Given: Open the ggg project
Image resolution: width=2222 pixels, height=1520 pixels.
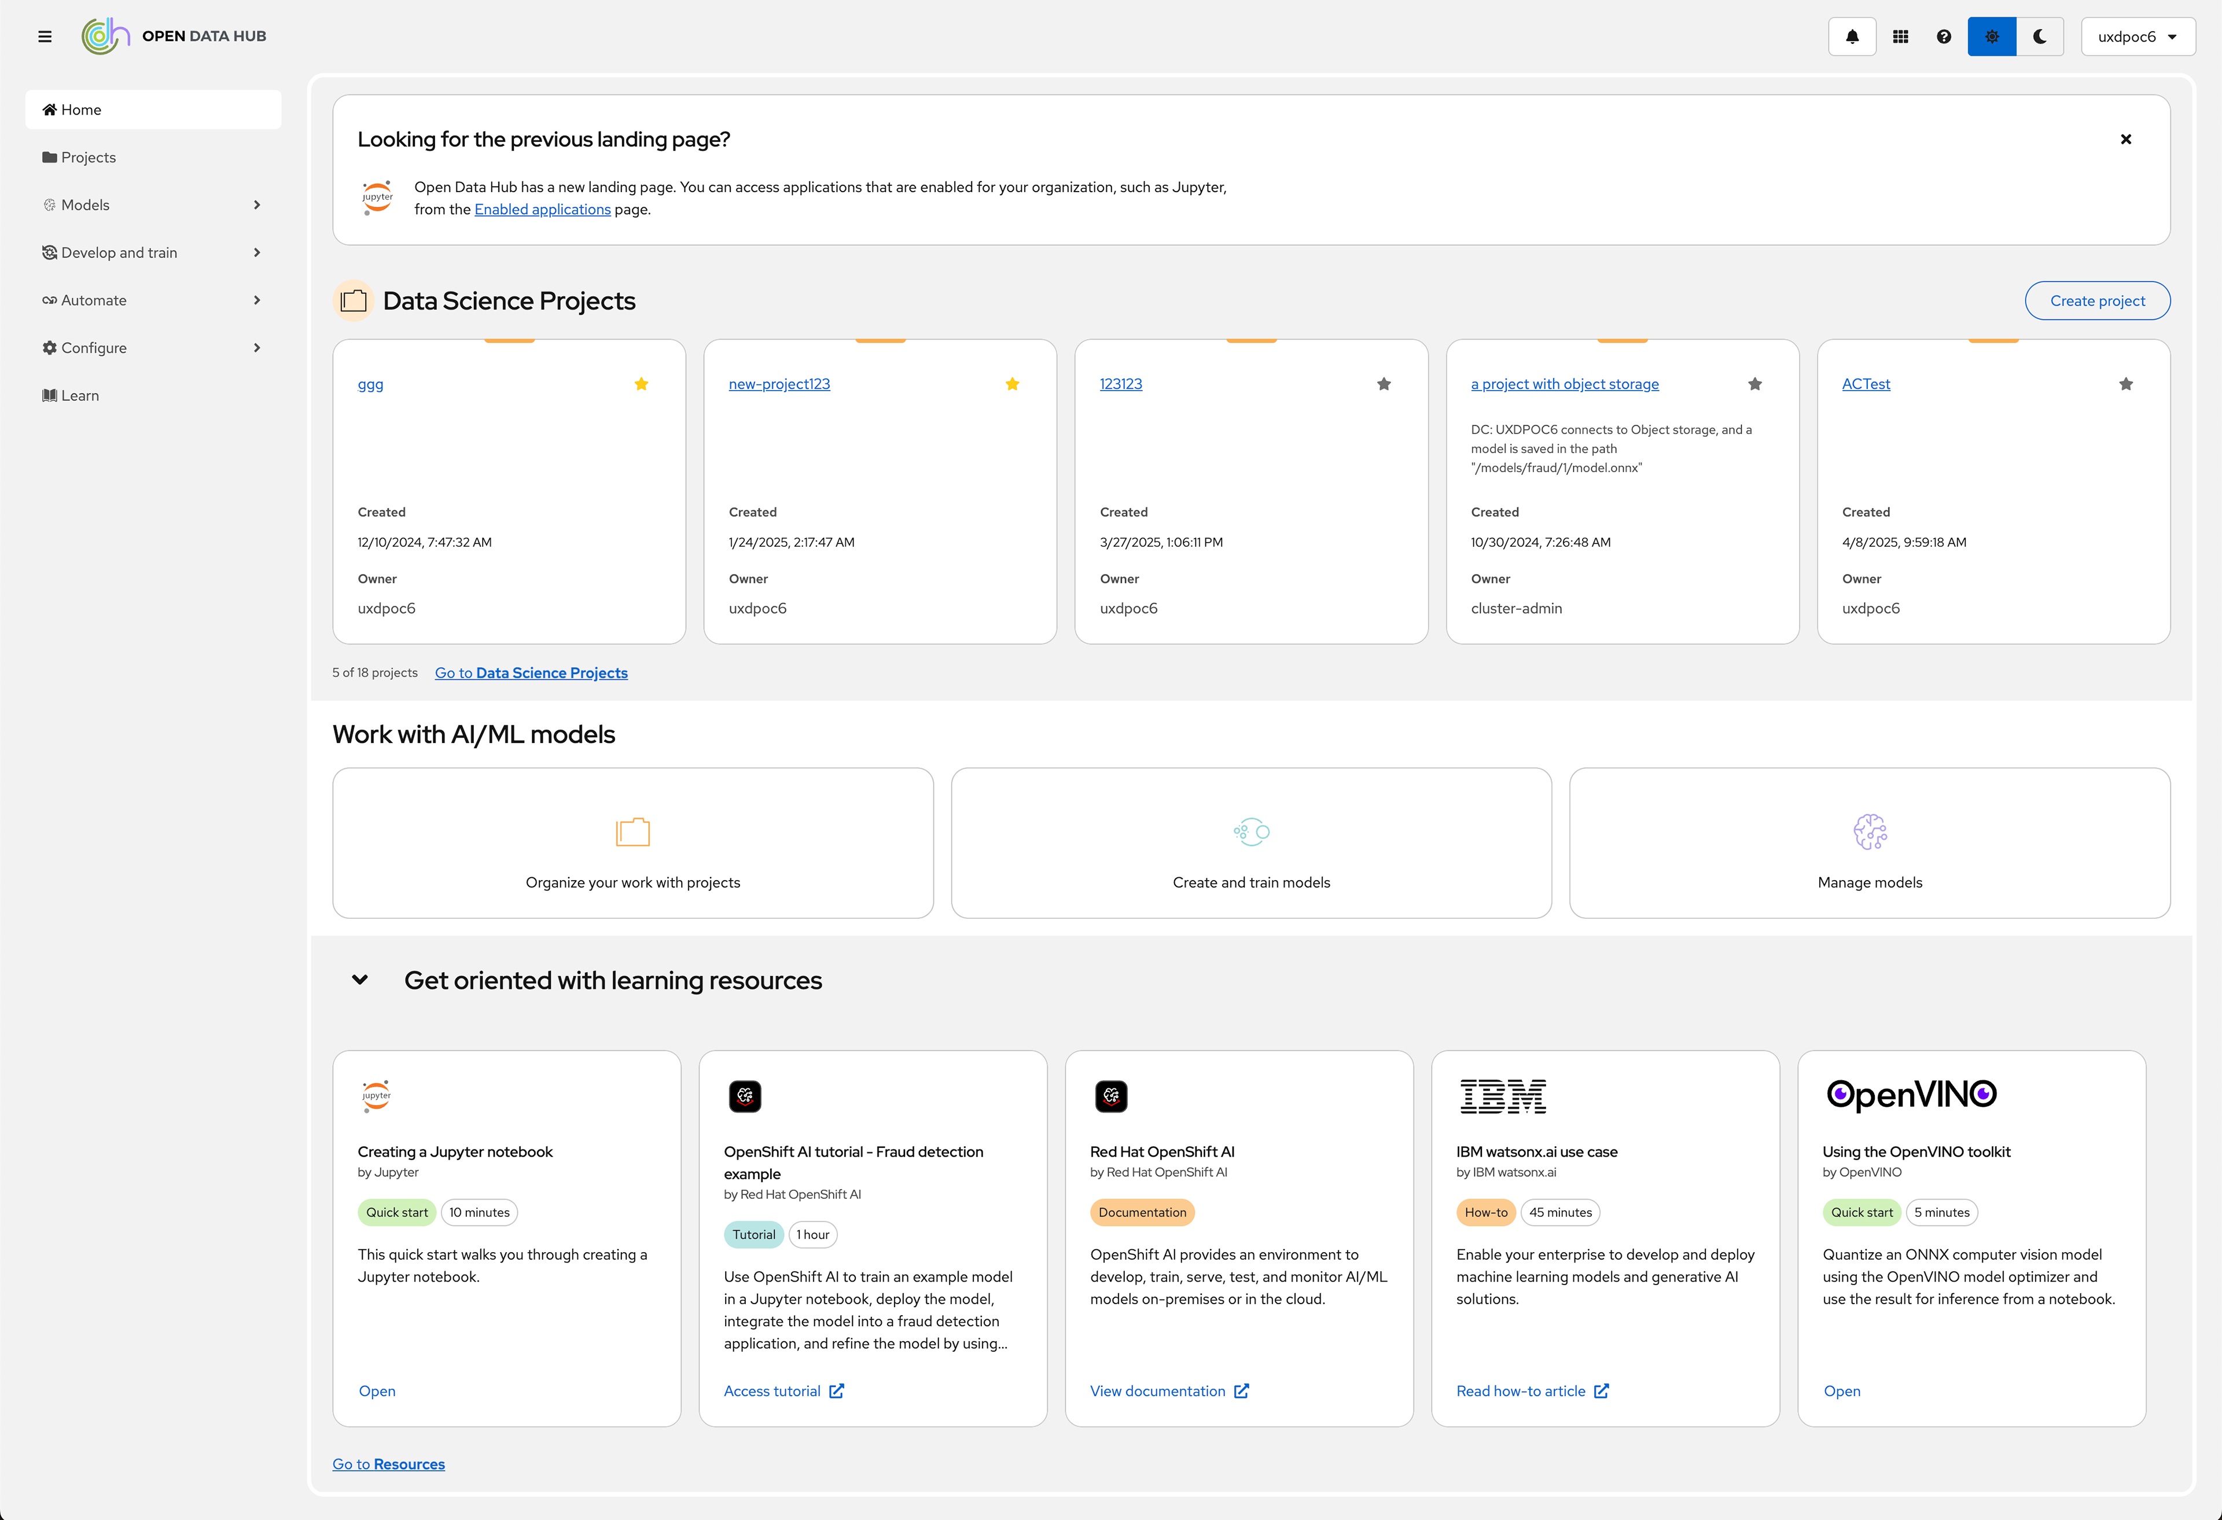Looking at the screenshot, I should [x=370, y=384].
